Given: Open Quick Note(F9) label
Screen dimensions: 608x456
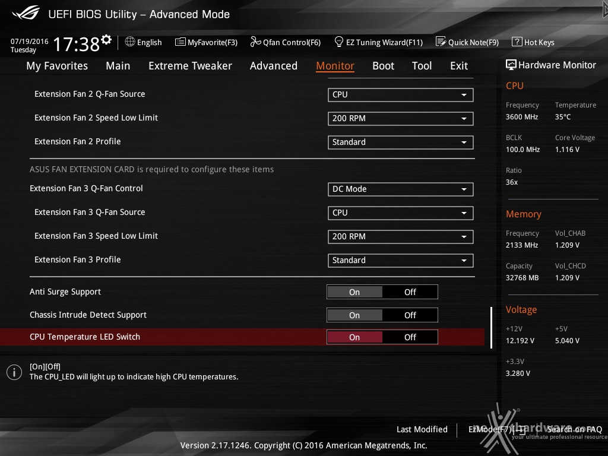Looking at the screenshot, I should (x=473, y=42).
